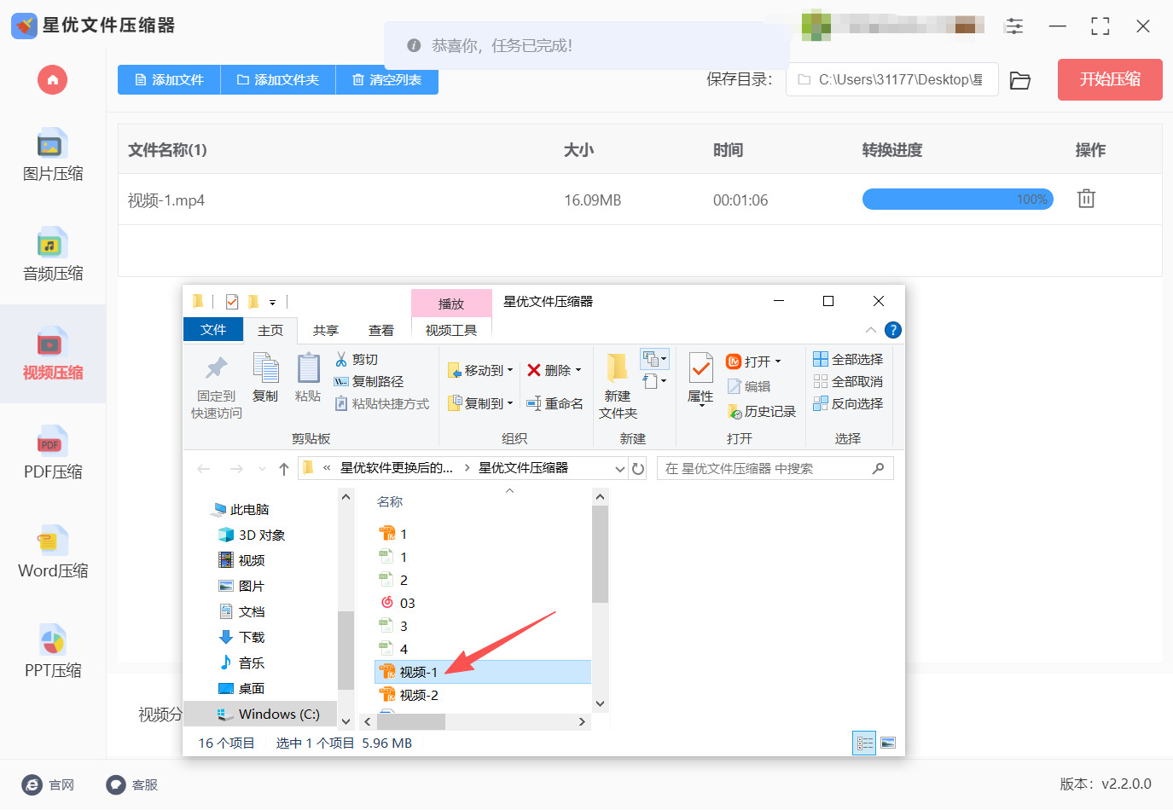Open recent locations dropdown arrow
Viewport: 1173px width, 810px height.
[262, 469]
